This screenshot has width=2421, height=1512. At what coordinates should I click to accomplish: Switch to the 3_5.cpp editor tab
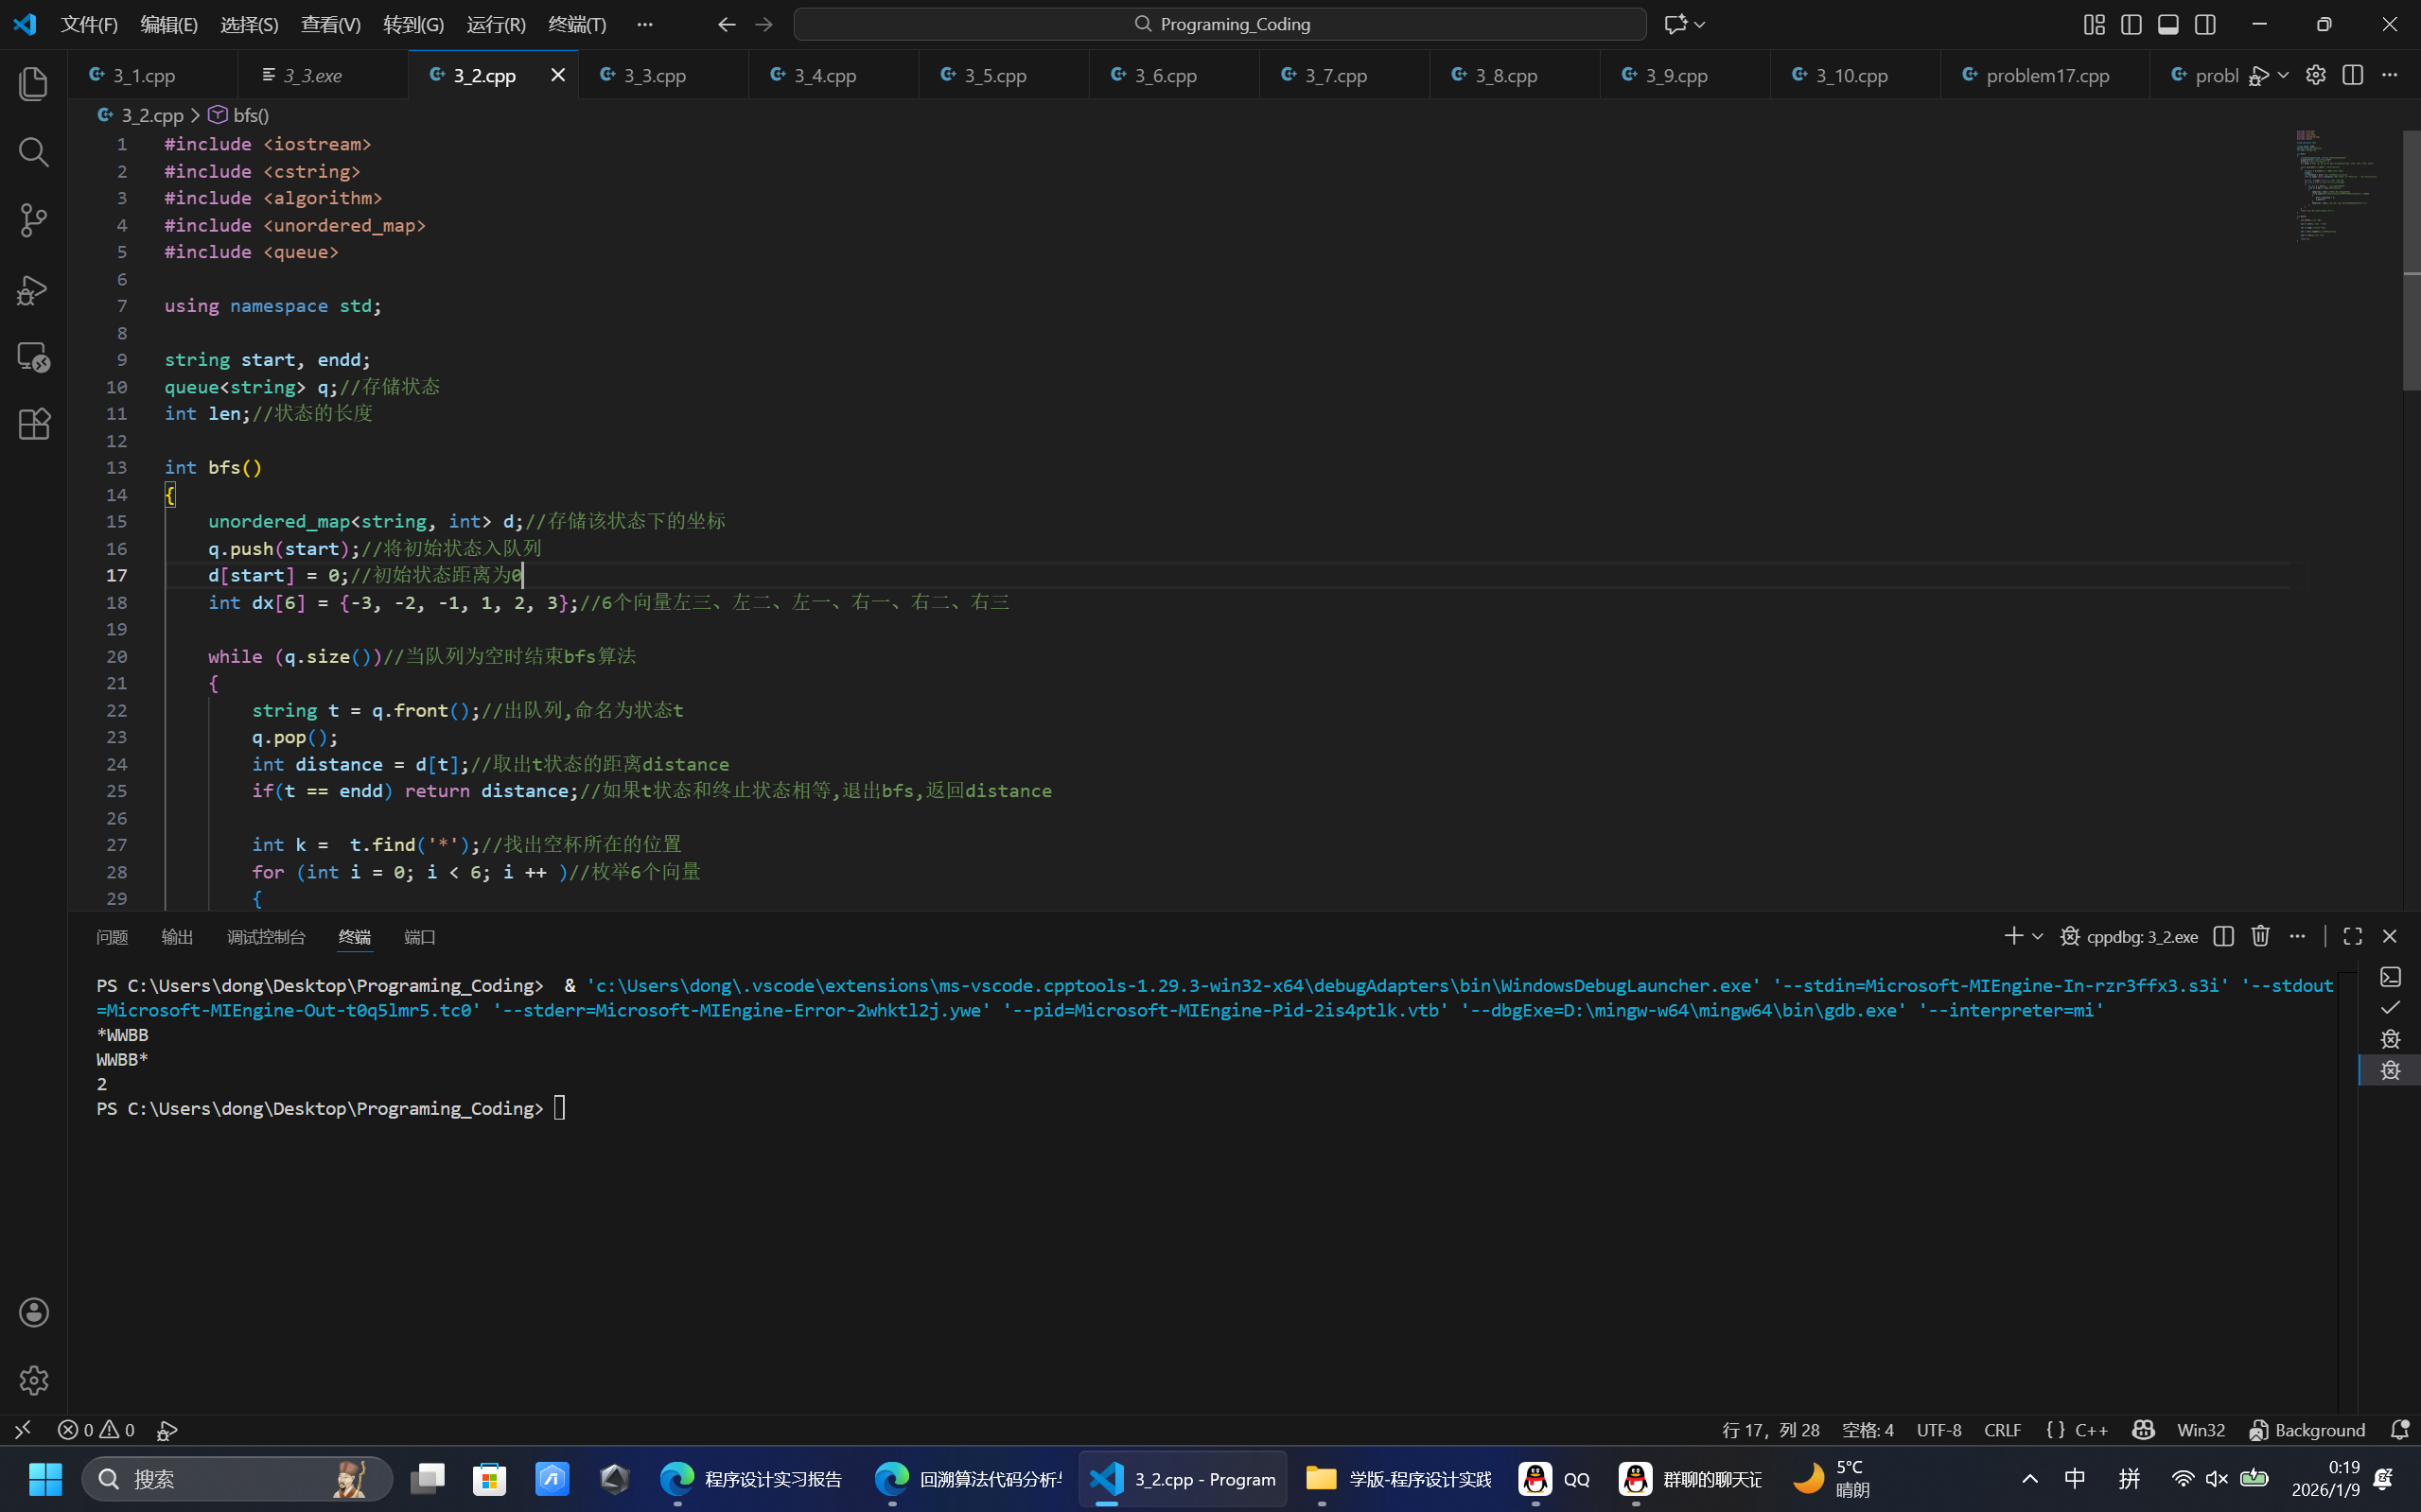[994, 75]
